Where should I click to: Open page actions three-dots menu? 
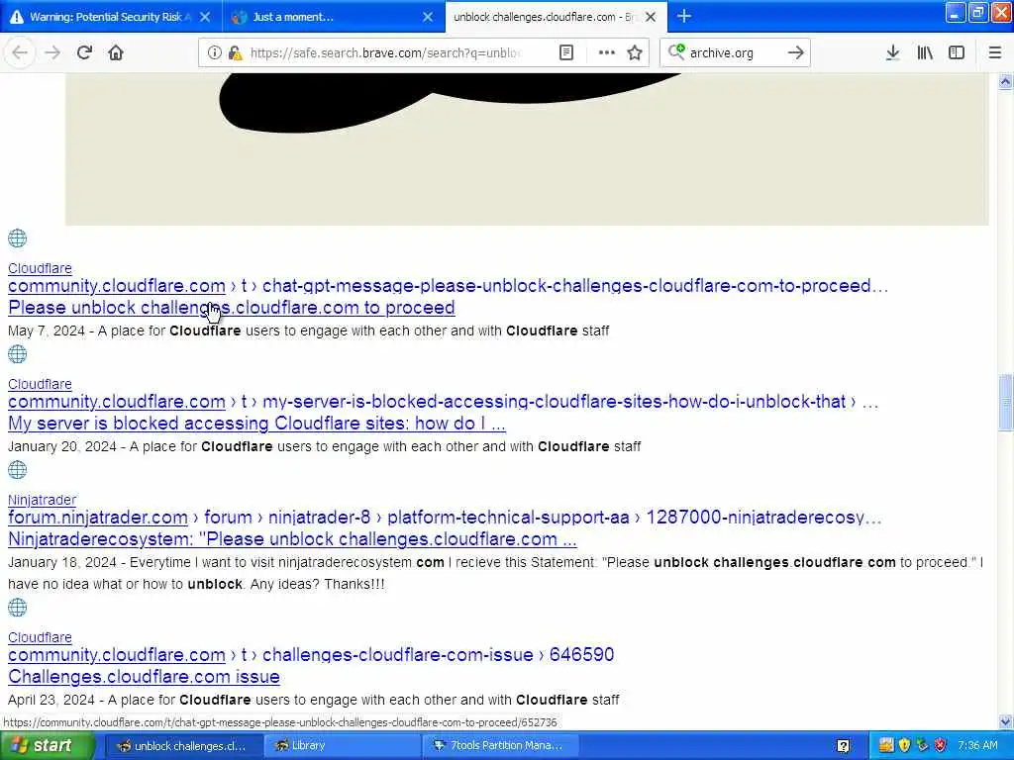tap(606, 53)
